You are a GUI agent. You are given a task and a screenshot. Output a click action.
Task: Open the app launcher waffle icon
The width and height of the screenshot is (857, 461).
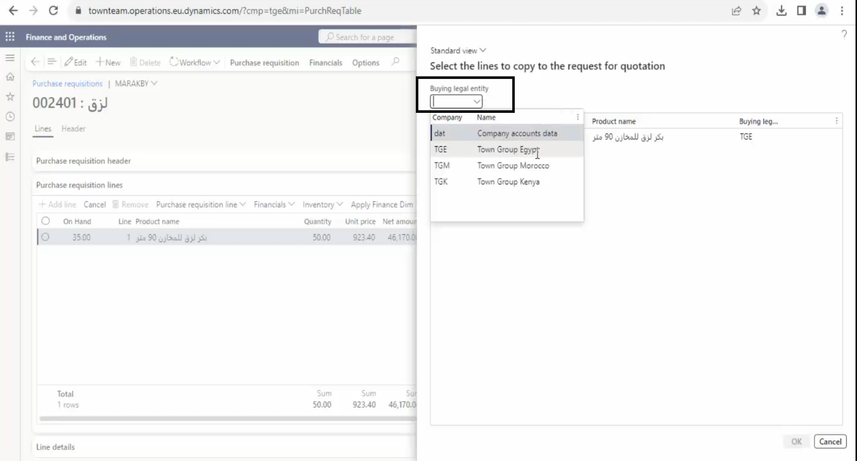pos(10,36)
